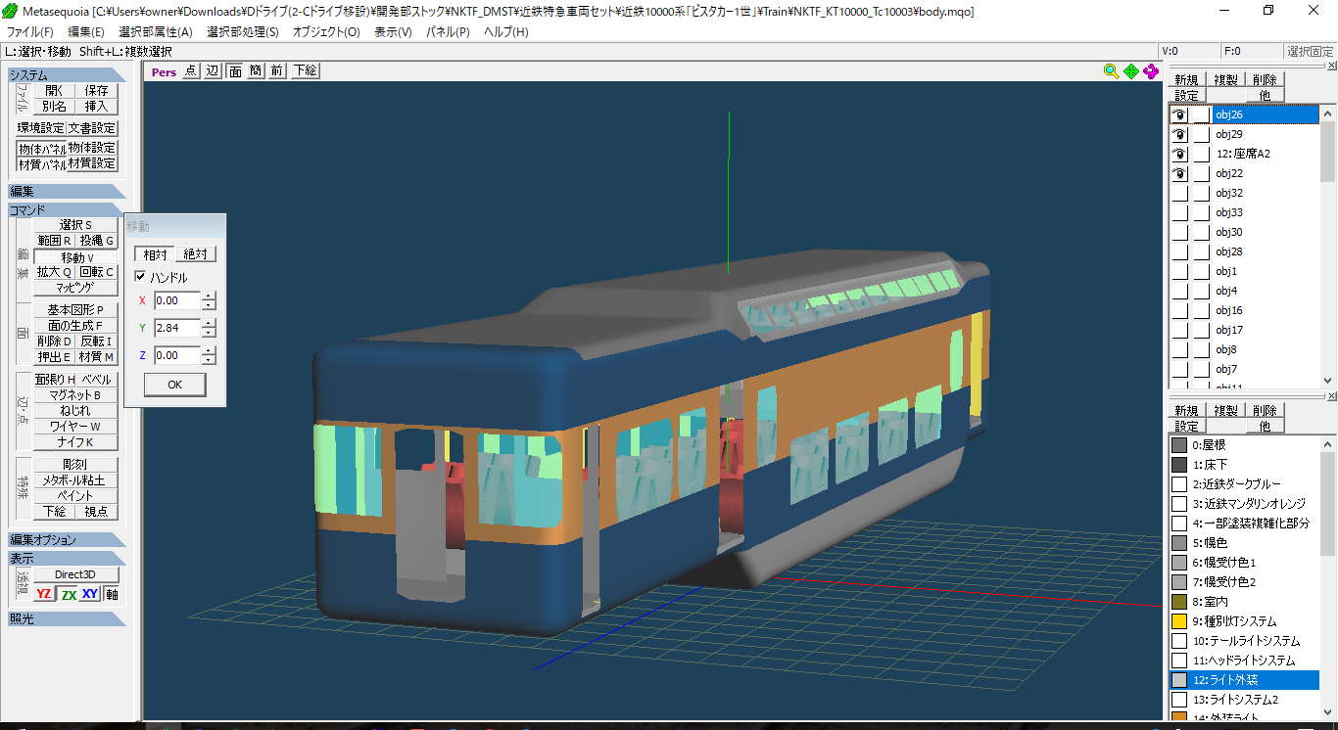Viewport: 1338px width, 730px height.
Task: Click the green pan view icon
Action: click(x=1131, y=70)
